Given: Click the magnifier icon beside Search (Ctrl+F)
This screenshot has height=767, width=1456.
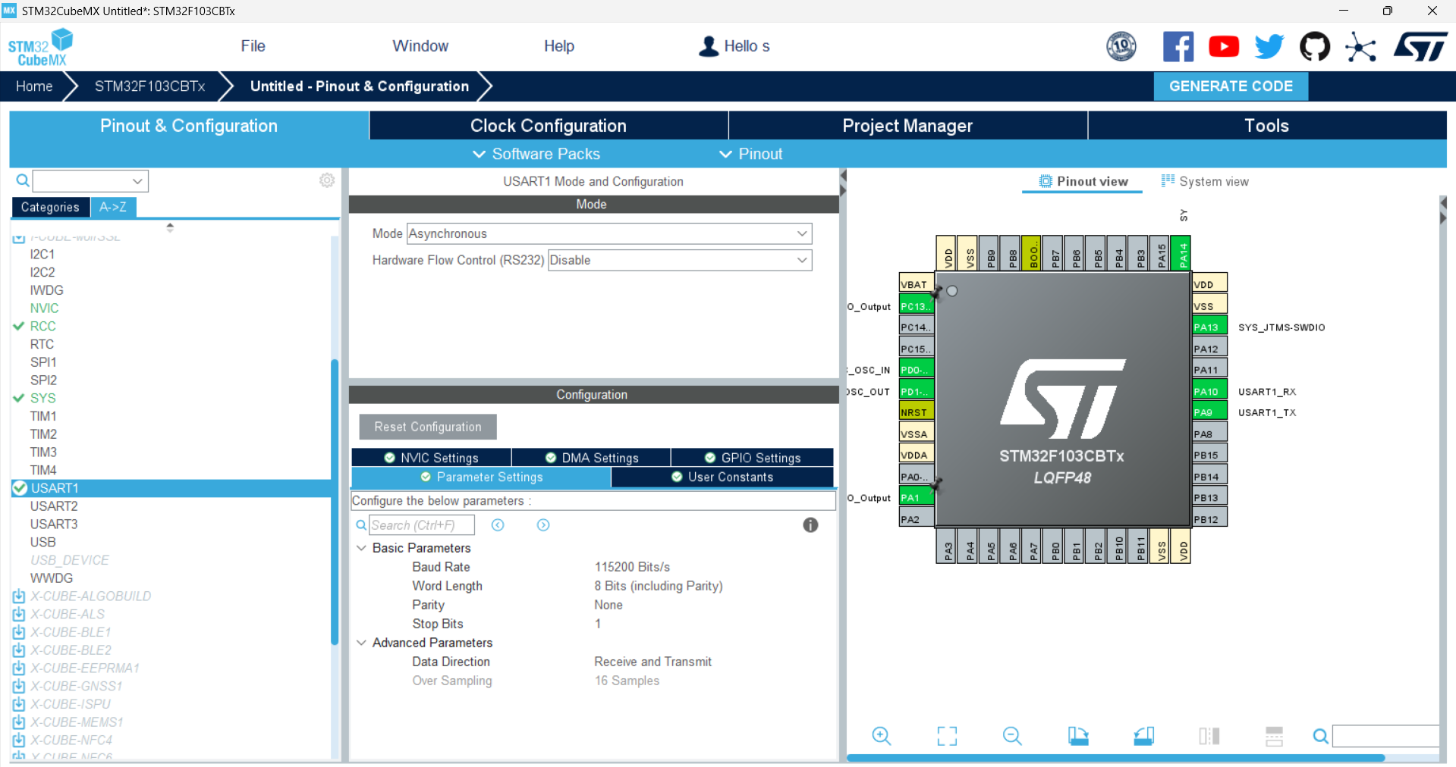Looking at the screenshot, I should pyautogui.click(x=361, y=525).
